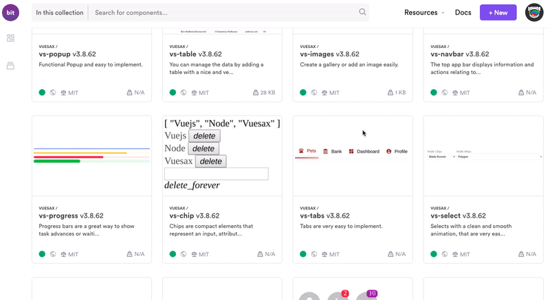Click green status dot on vs-popup card
Viewport: 550px width, 300px height.
(42, 93)
